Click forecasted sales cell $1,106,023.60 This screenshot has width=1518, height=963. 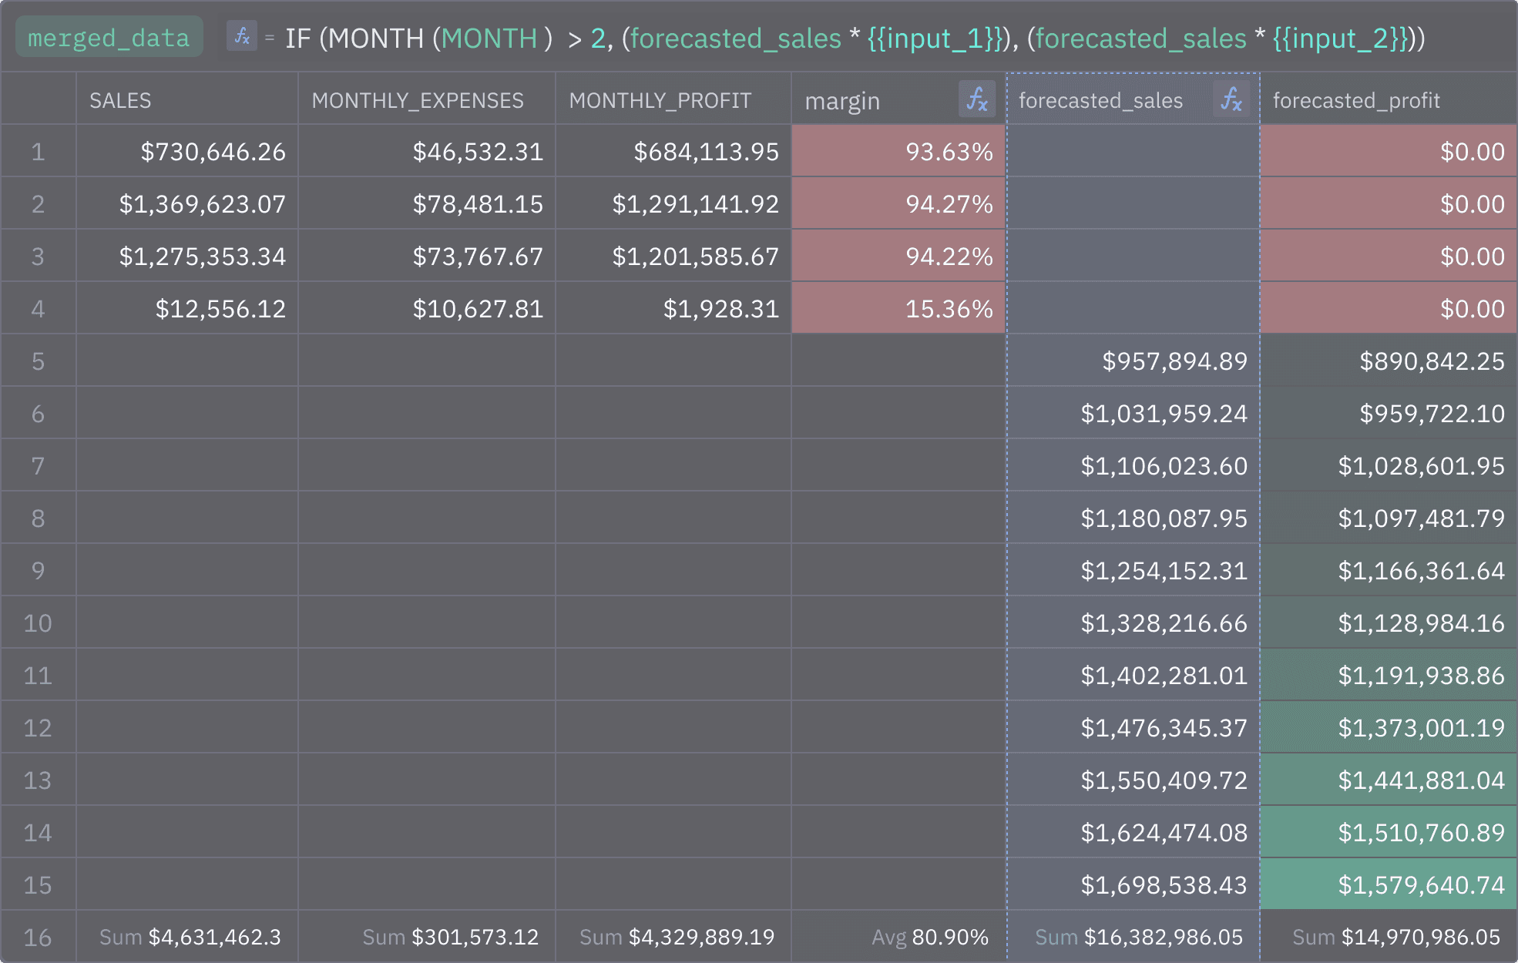[x=1133, y=466]
